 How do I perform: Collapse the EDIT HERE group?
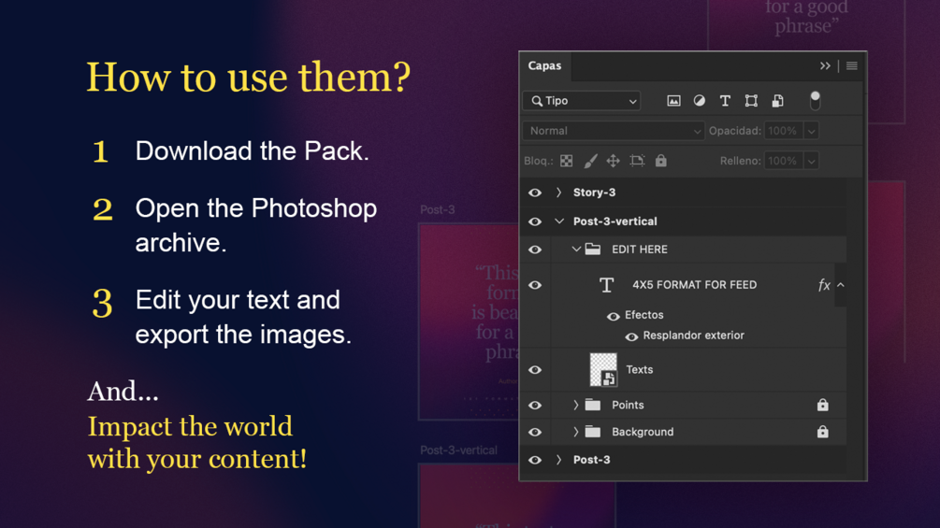(576, 249)
